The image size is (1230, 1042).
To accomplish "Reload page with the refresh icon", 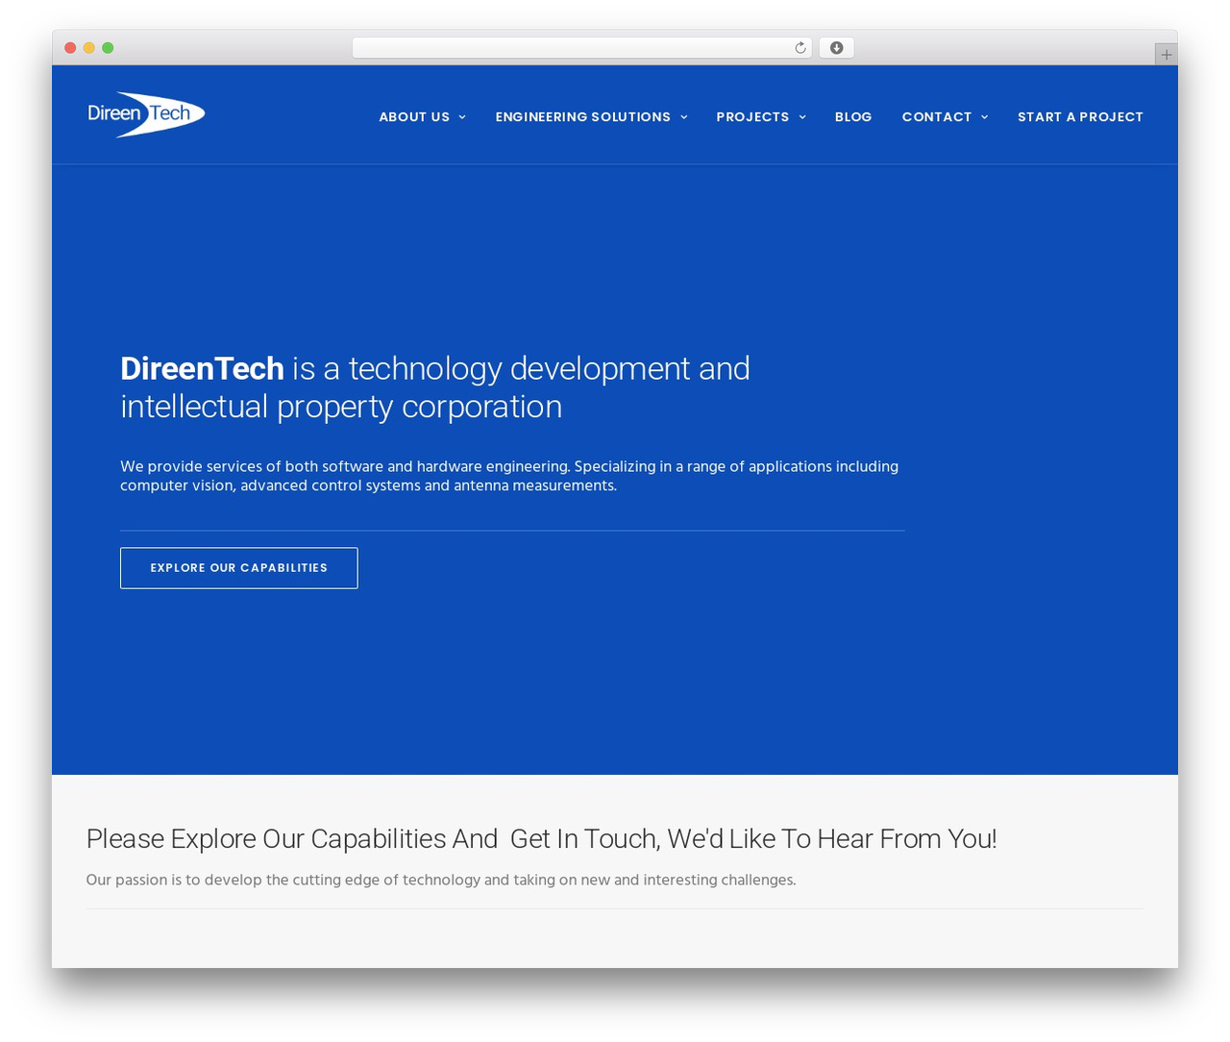I will (799, 48).
